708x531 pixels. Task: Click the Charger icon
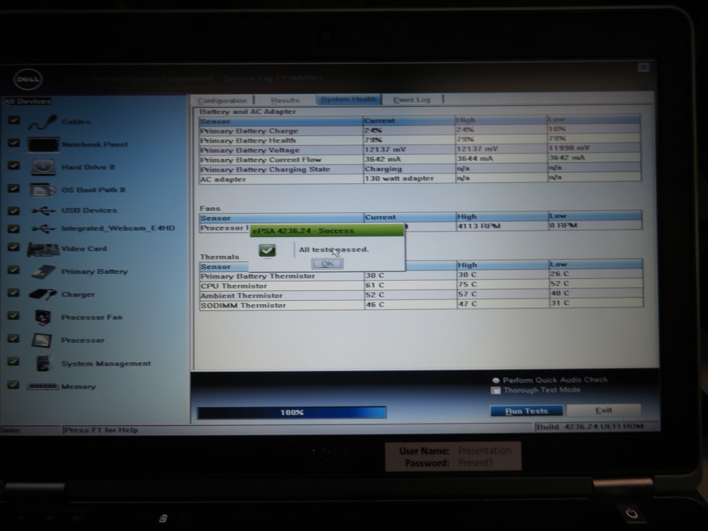point(42,295)
